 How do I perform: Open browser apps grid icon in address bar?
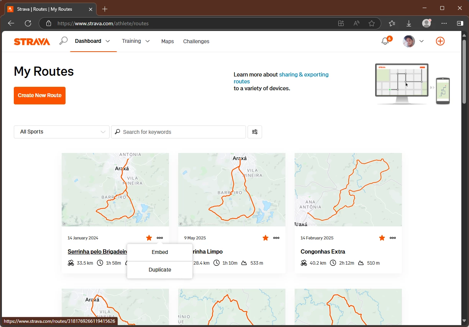coord(341,23)
